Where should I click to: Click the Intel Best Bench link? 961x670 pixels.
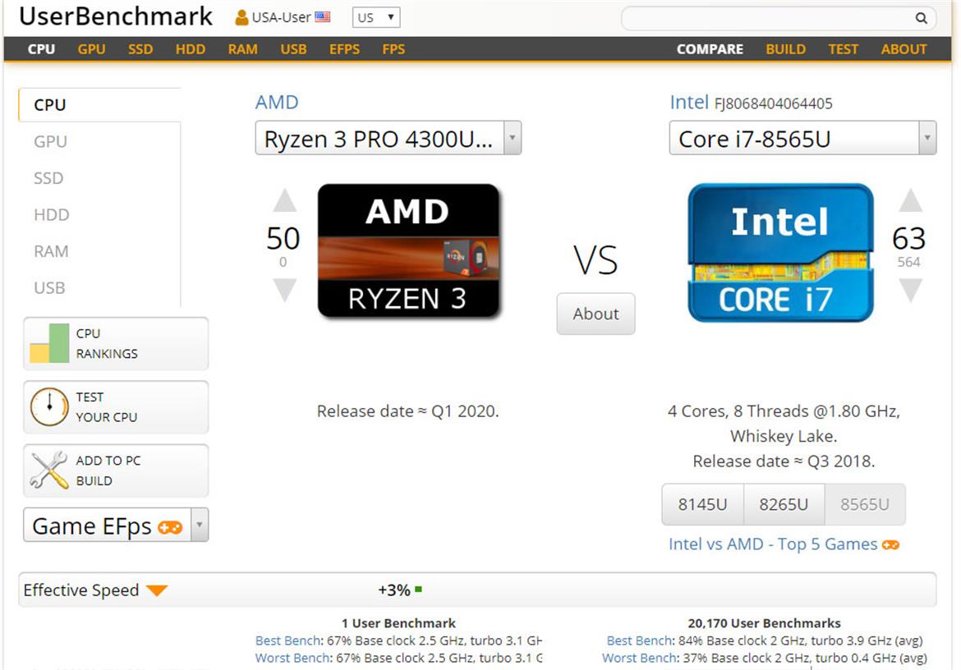639,640
